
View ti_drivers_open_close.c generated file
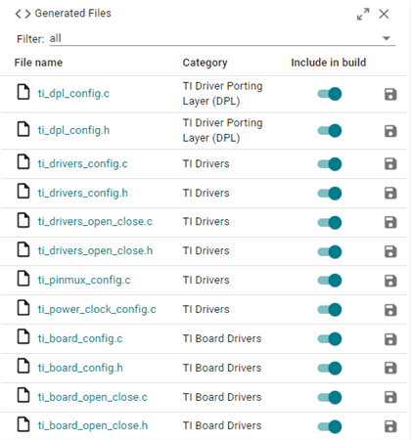click(95, 222)
